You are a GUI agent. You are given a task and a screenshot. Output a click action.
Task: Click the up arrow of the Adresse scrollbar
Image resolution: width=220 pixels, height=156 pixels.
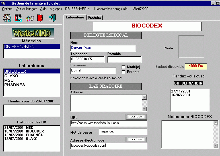[x=145, y=97]
